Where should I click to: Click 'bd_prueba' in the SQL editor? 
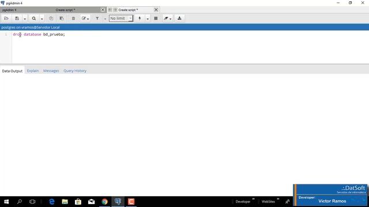point(53,34)
